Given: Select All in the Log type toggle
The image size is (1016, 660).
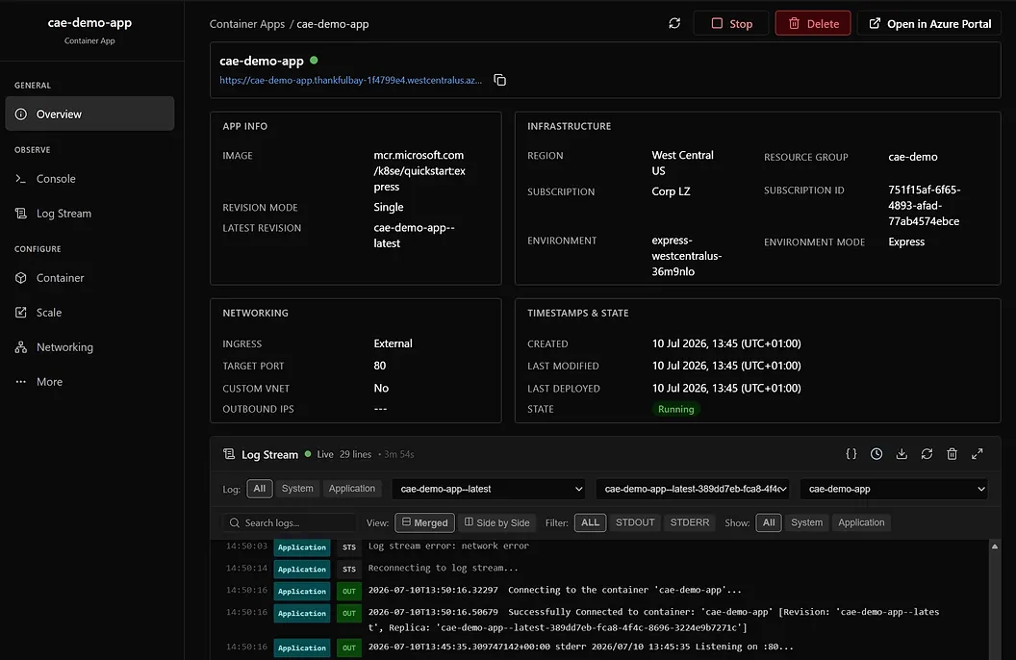Looking at the screenshot, I should click(259, 489).
